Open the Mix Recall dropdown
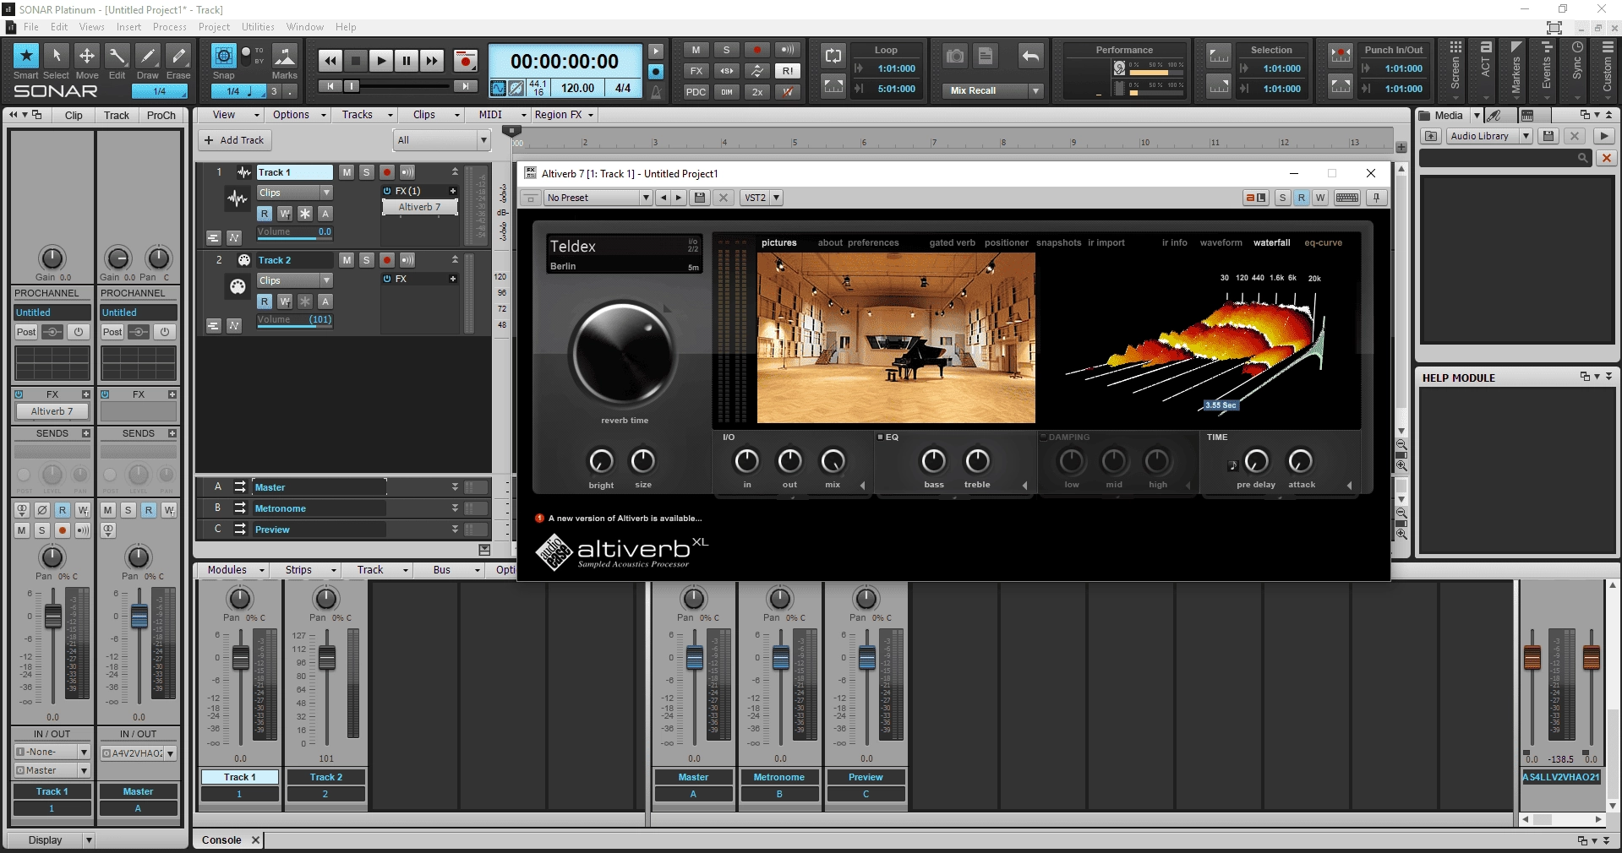The height and width of the screenshot is (853, 1622). pyautogui.click(x=1036, y=90)
